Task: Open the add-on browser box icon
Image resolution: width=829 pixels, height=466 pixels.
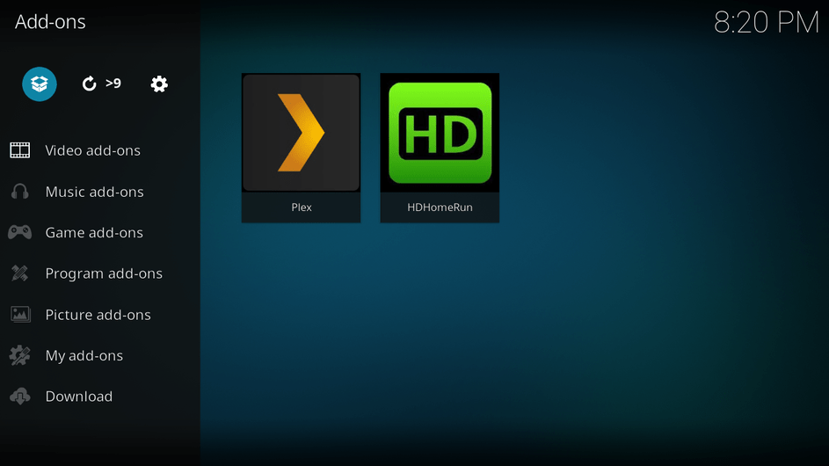Action: pyautogui.click(x=40, y=84)
